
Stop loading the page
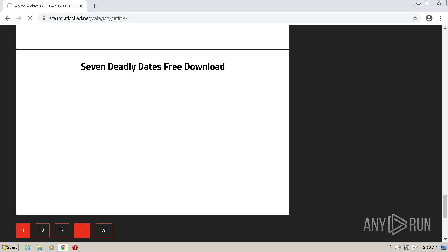(30, 18)
